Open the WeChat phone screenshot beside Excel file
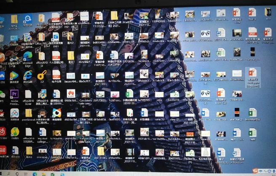This screenshot has width=276, height=176. click(x=237, y=112)
